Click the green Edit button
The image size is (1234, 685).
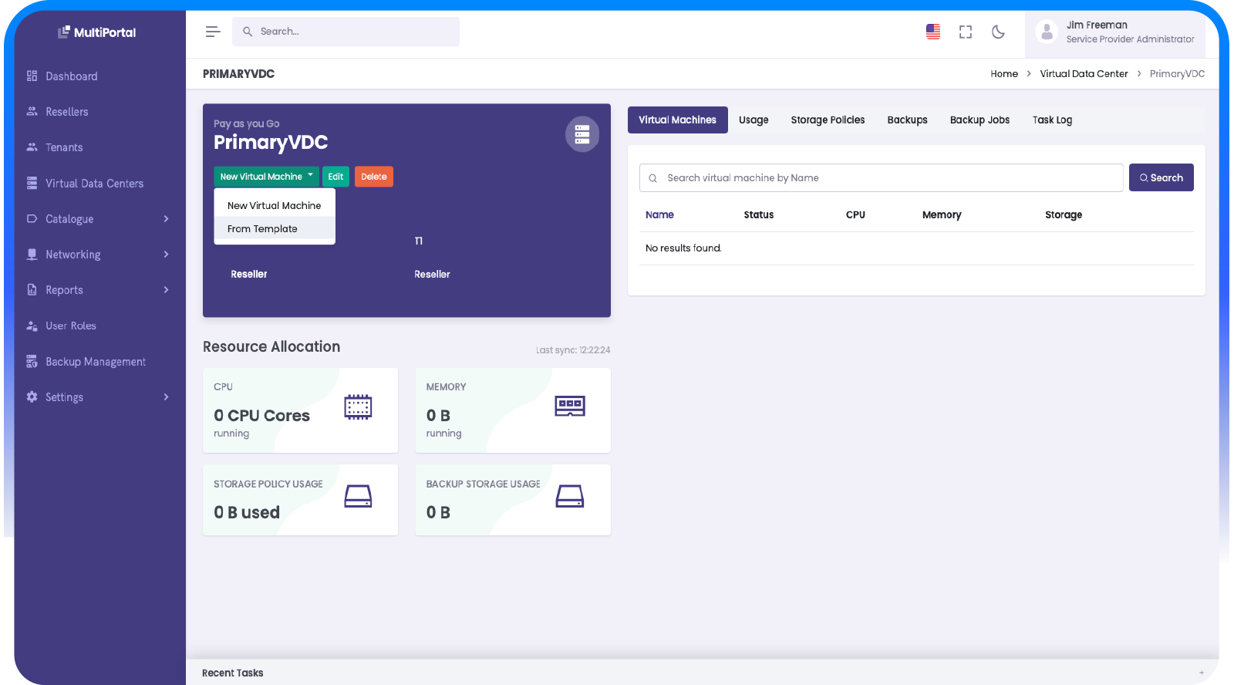pos(335,177)
